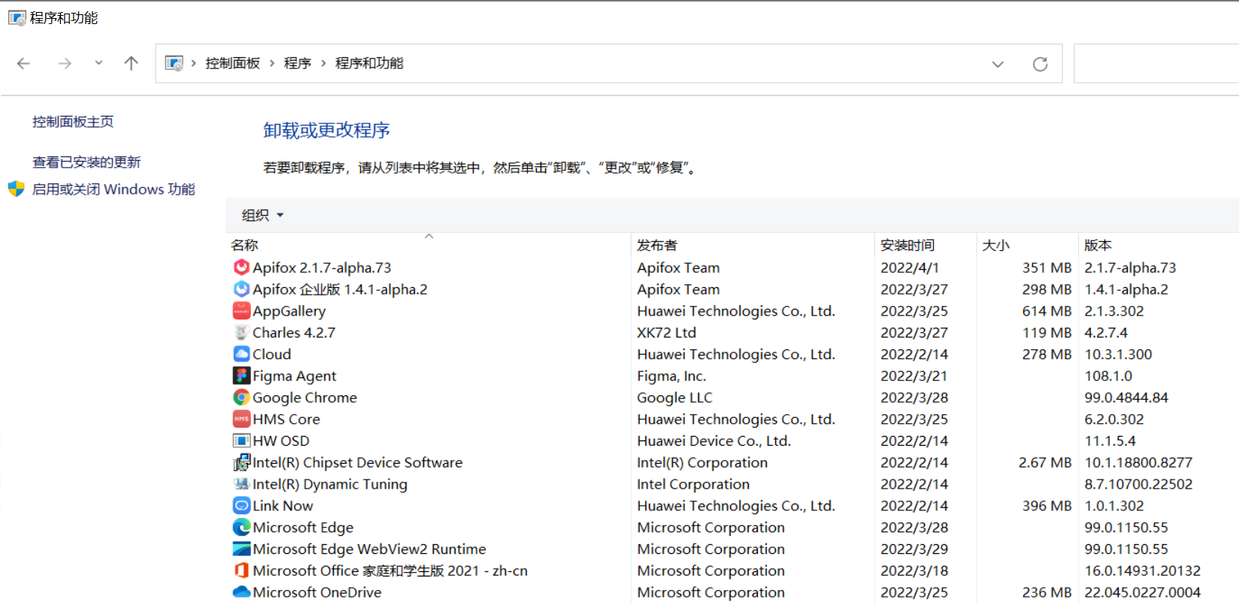
Task: Select the Figma Agent row name
Action: (x=294, y=376)
